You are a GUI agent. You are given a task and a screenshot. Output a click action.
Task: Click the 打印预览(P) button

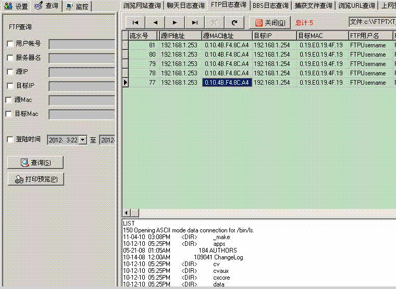pyautogui.click(x=36, y=179)
